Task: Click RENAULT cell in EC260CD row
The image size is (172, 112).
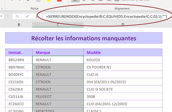Action: [x=58, y=104]
